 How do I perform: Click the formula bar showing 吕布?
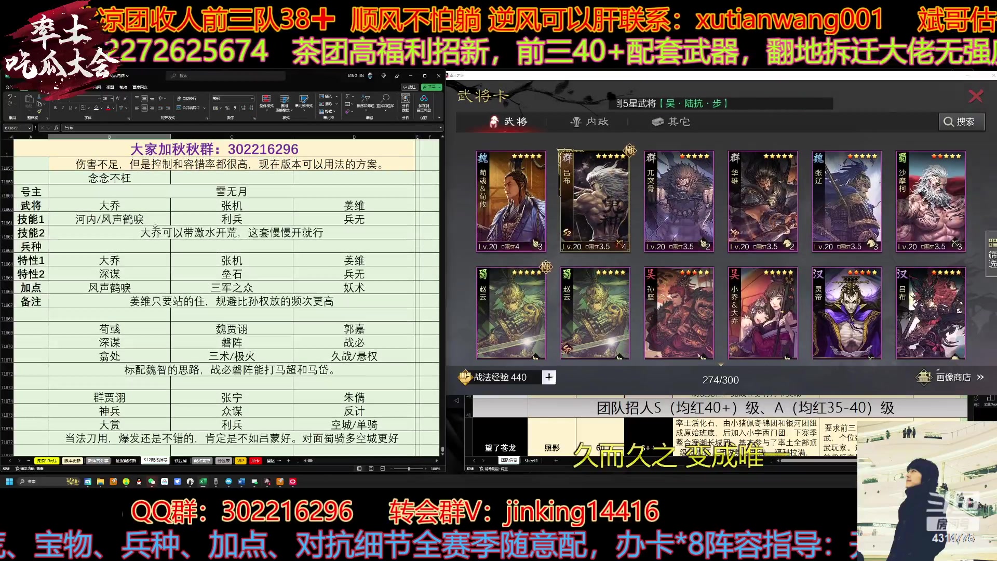(251, 128)
